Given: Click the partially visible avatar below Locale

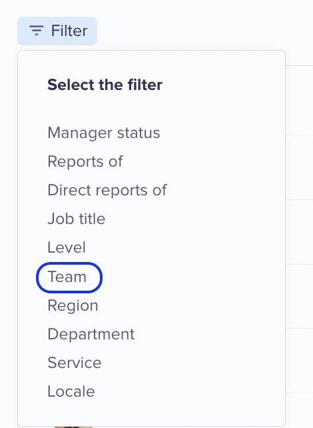Looking at the screenshot, I should [x=73, y=427].
